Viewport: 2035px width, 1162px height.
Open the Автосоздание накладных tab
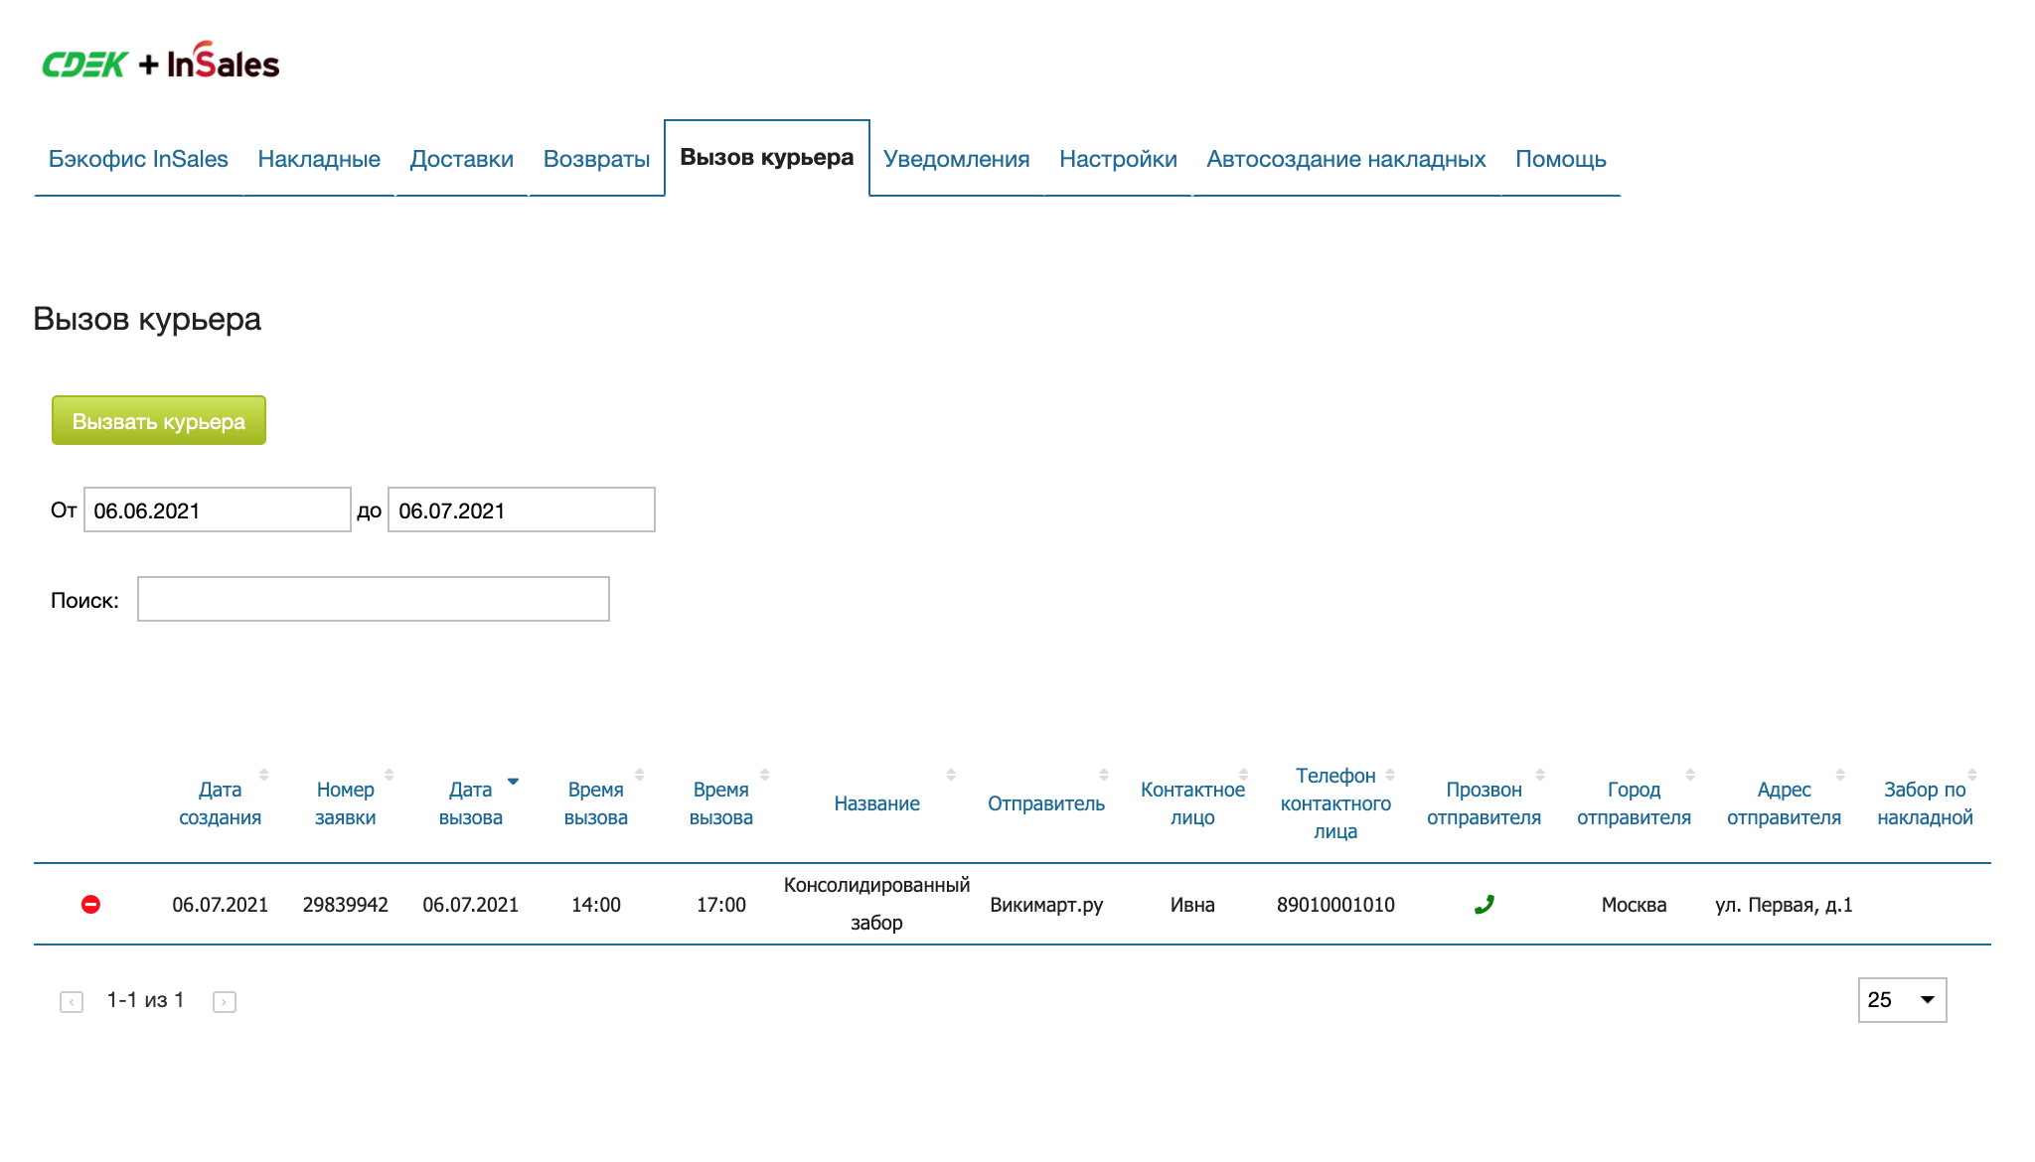pyautogui.click(x=1345, y=159)
